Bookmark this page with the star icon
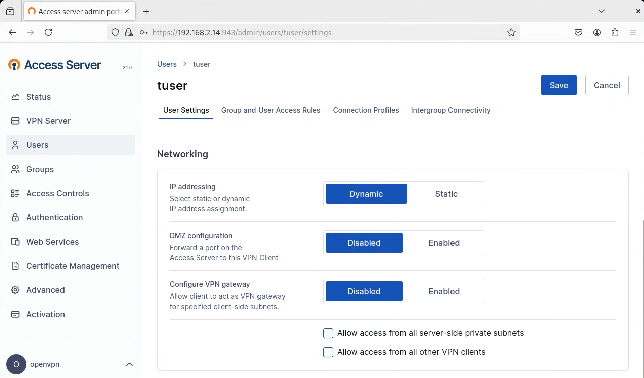The width and height of the screenshot is (644, 378). click(x=511, y=32)
